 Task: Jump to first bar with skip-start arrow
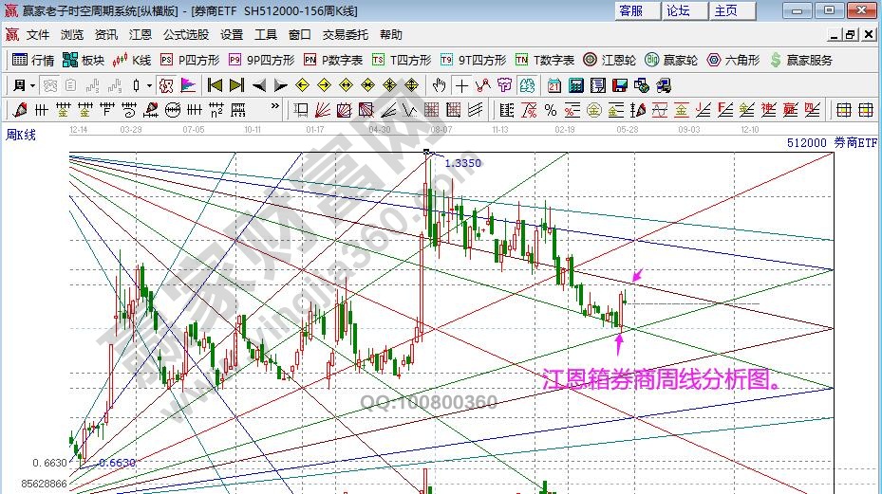214,85
